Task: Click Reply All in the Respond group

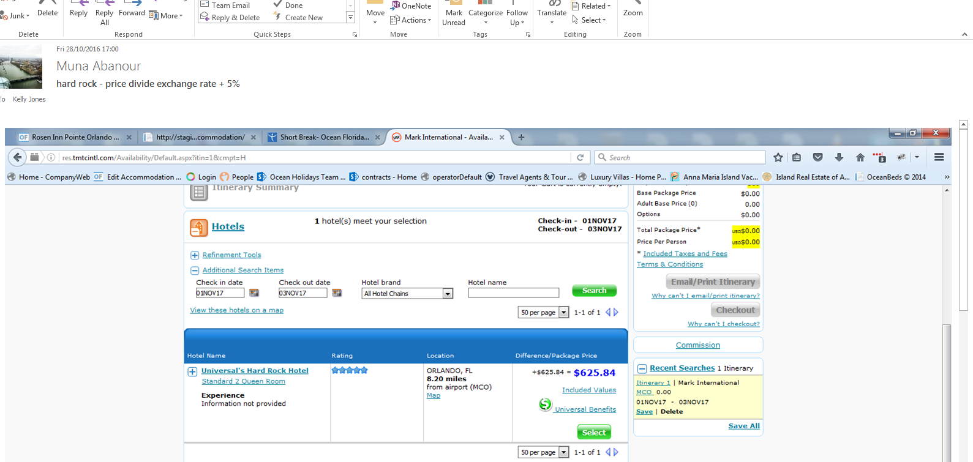Action: tap(105, 13)
